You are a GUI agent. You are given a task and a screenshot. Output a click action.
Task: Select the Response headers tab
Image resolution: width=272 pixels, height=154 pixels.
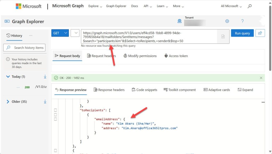click(109, 90)
